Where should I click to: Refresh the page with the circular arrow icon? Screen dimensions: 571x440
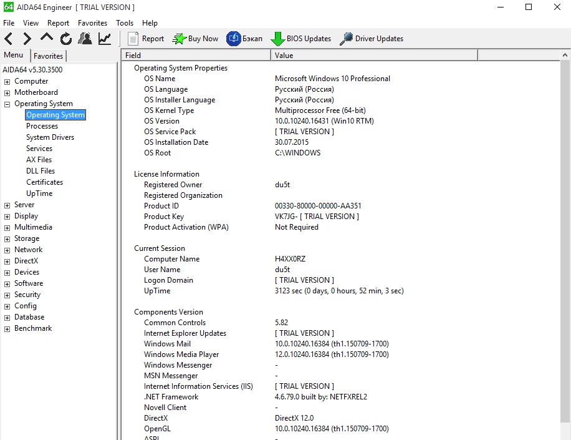click(66, 38)
